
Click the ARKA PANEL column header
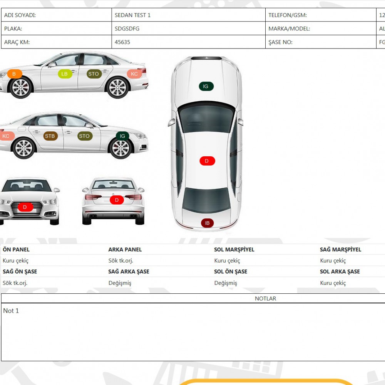coord(125,249)
